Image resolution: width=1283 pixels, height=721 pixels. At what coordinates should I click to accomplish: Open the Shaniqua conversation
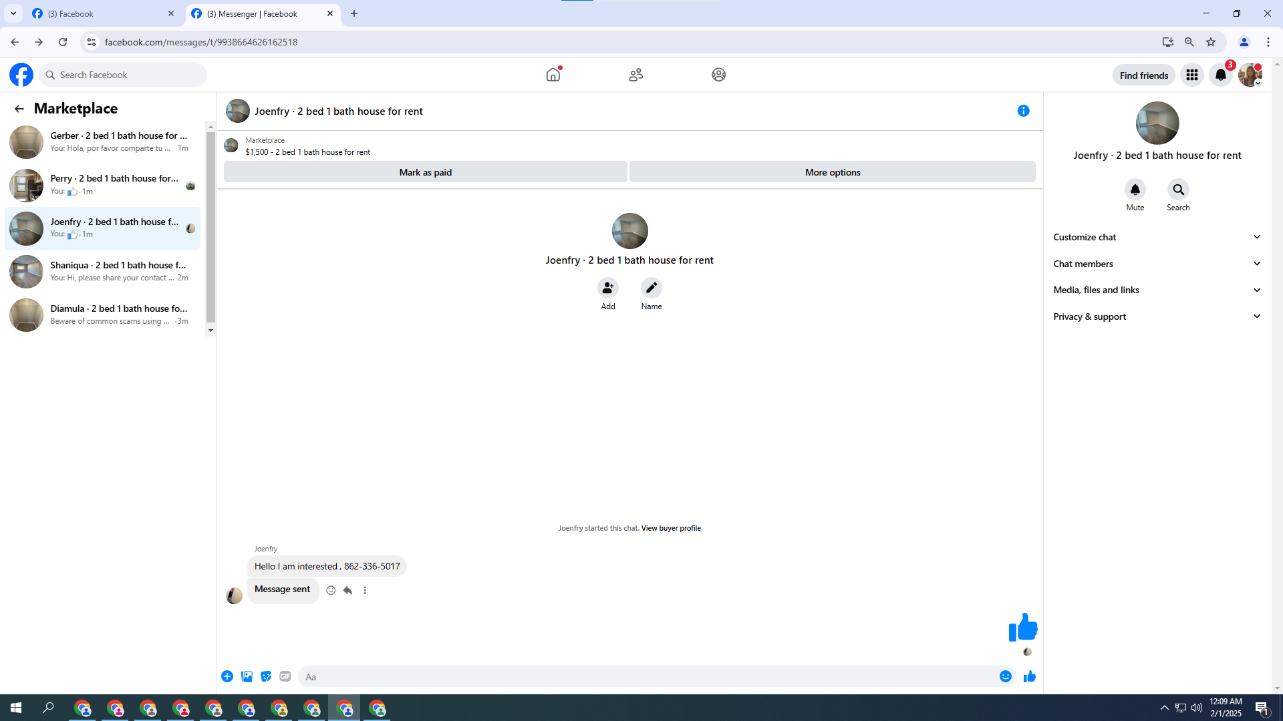pyautogui.click(x=102, y=272)
